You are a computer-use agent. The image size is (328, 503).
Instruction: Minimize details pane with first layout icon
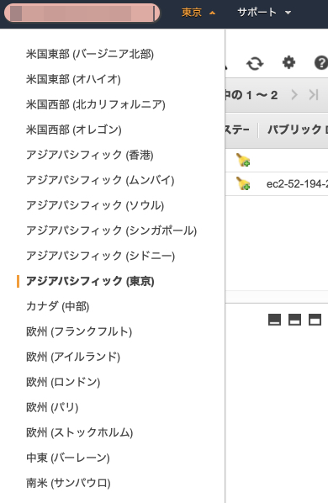coord(274,320)
